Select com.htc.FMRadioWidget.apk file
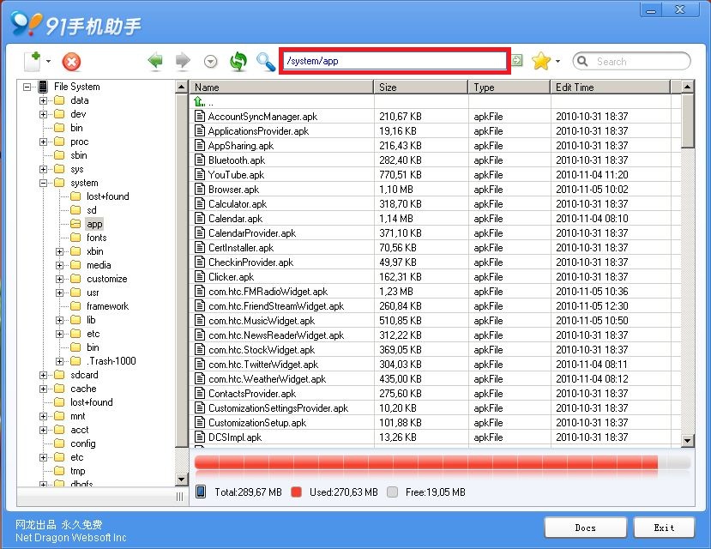The image size is (711, 549). 268,292
